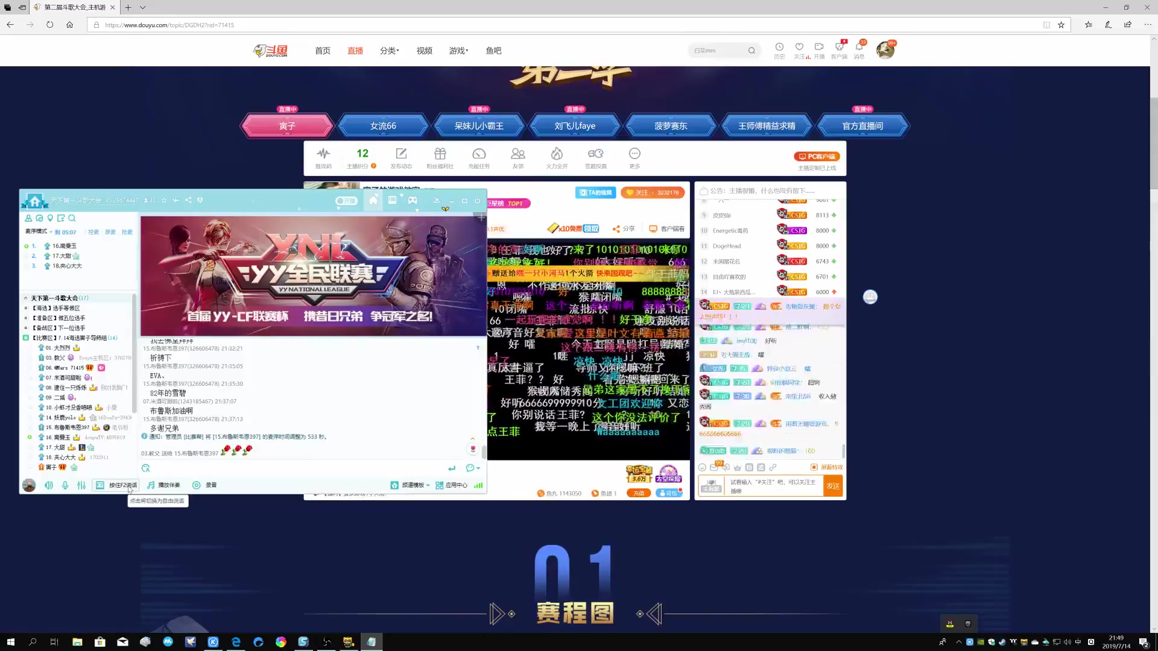The width and height of the screenshot is (1158, 651).
Task: Open the 更多 more options icon
Action: coord(634,158)
